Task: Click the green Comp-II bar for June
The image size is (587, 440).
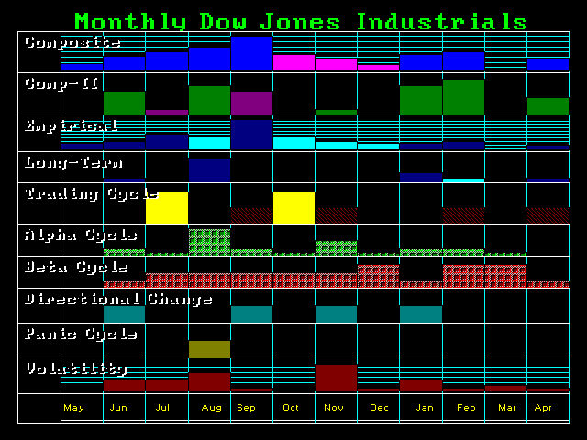Action: click(x=125, y=103)
